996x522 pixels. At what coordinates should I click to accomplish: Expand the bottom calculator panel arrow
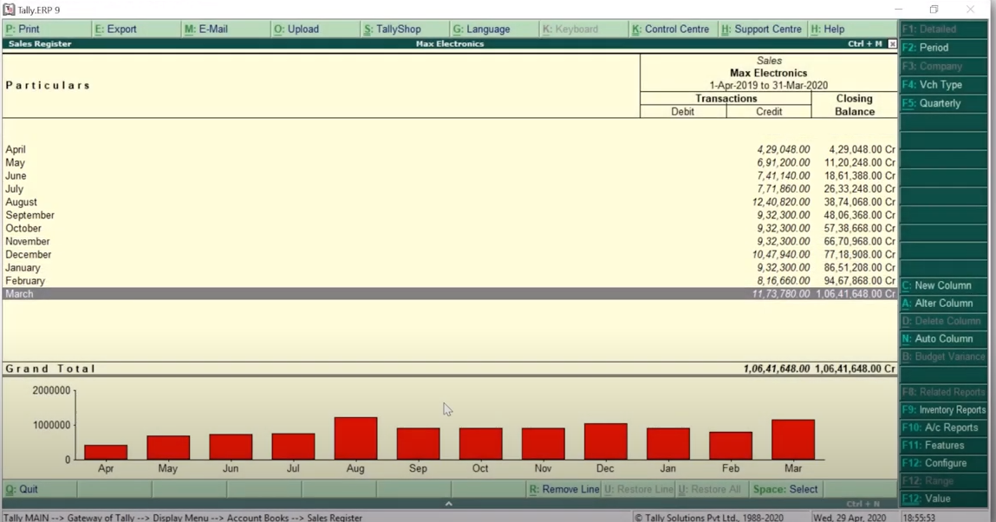click(x=448, y=504)
